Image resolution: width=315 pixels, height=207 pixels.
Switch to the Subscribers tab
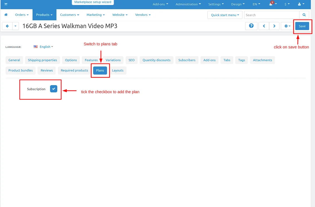pos(187,60)
